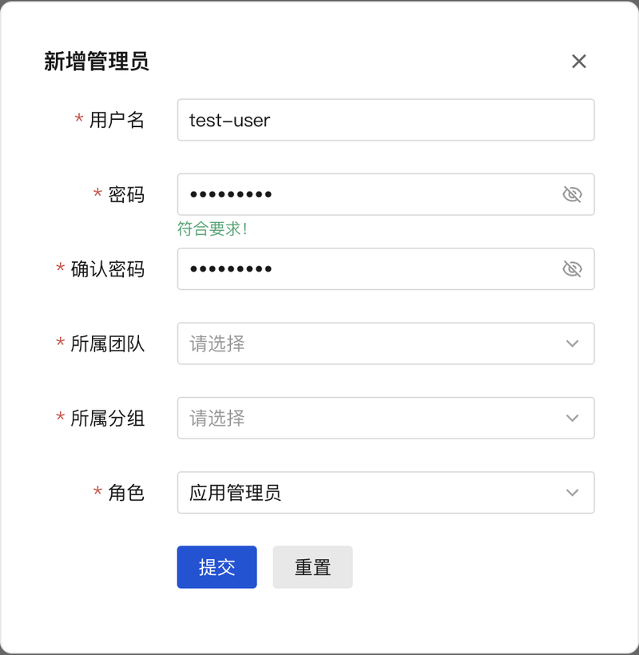Toggle visibility of the 密码 field
The image size is (639, 655).
click(572, 194)
